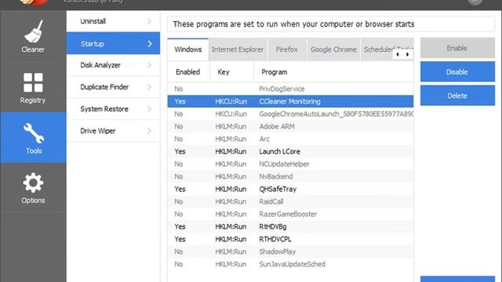Open the Drive Wiper tool

[x=113, y=131]
